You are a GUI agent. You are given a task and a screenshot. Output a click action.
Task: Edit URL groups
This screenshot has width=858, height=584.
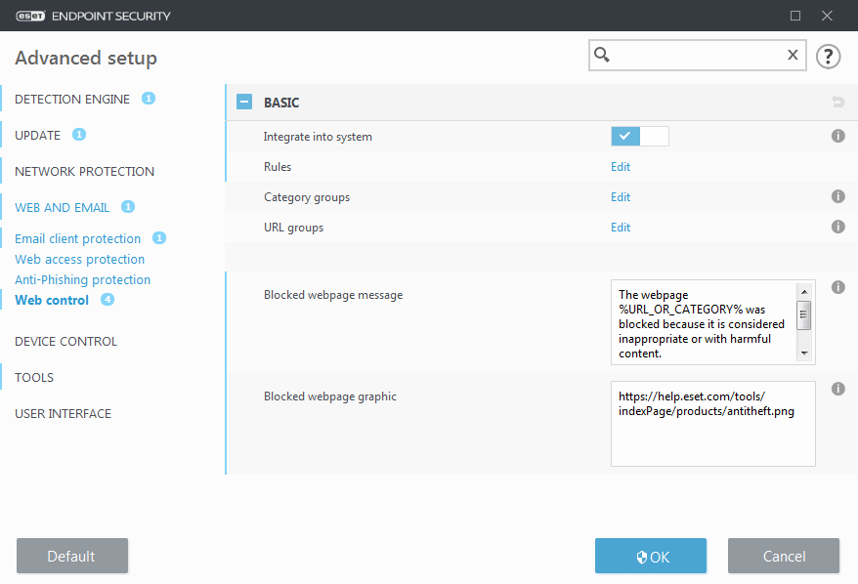[621, 227]
